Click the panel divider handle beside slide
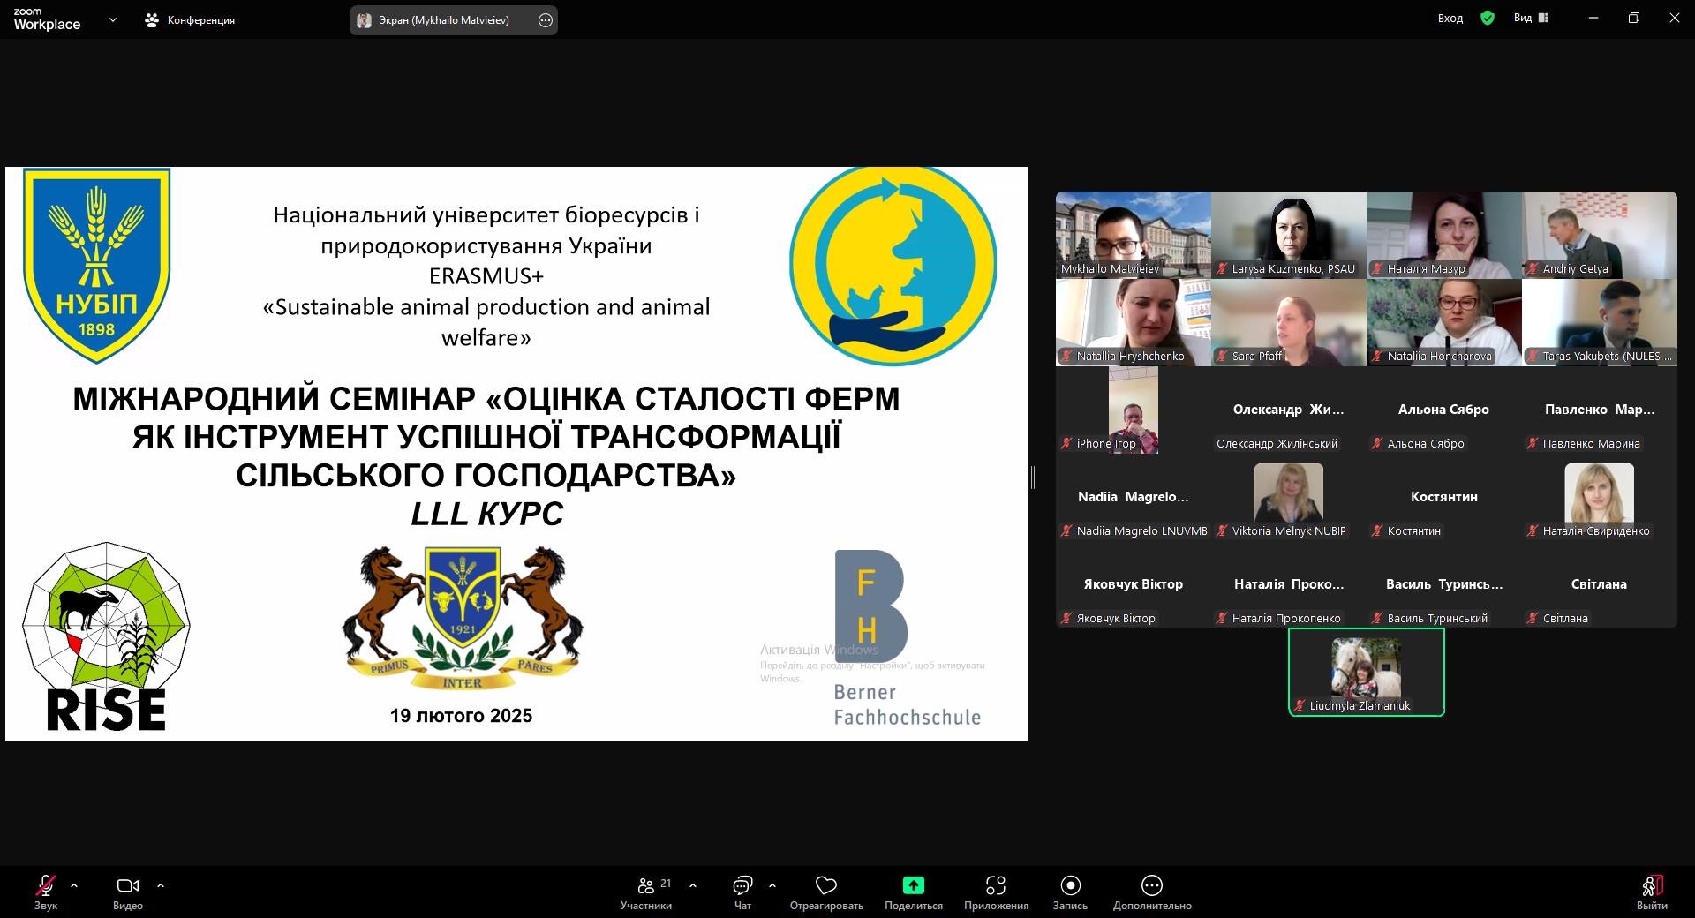 [1032, 478]
